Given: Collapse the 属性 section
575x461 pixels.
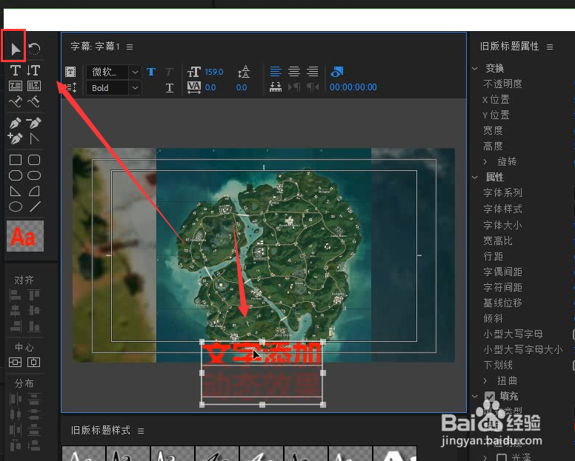Looking at the screenshot, I should point(475,178).
